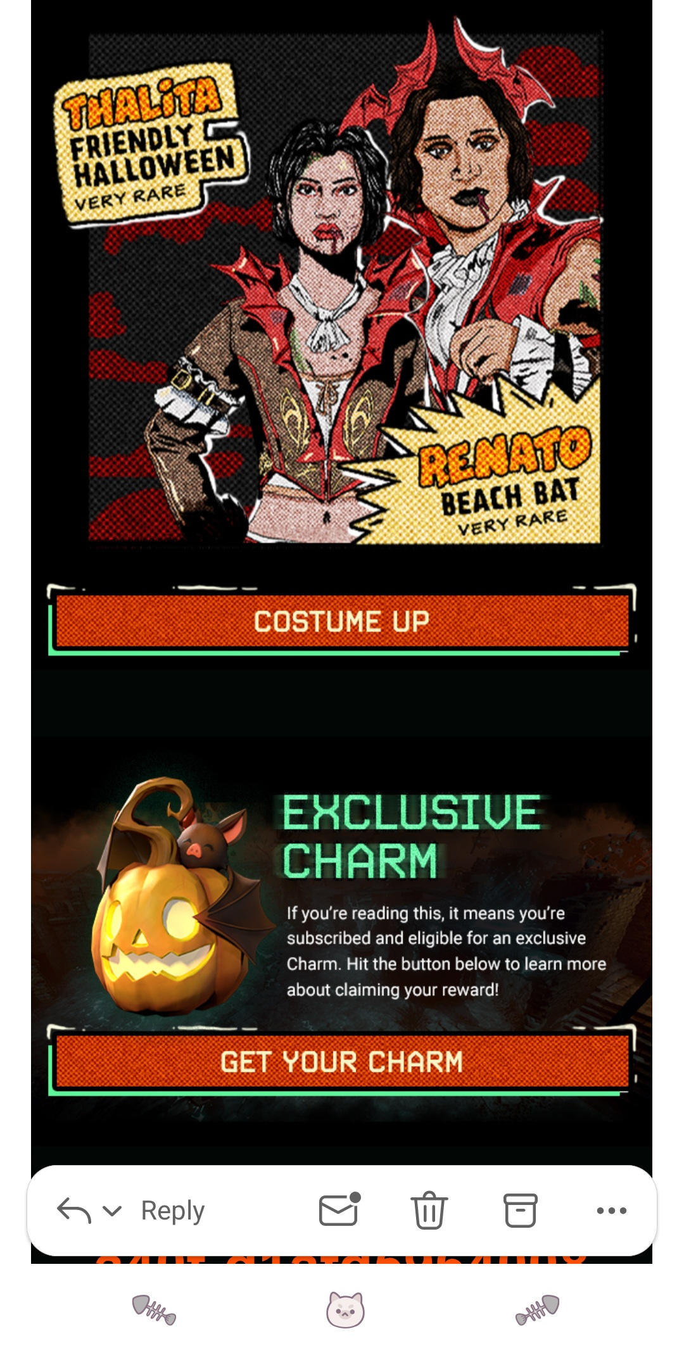This screenshot has height=1355, width=684.
Task: Tap the left fishbone navigation icon
Action: [x=154, y=1309]
